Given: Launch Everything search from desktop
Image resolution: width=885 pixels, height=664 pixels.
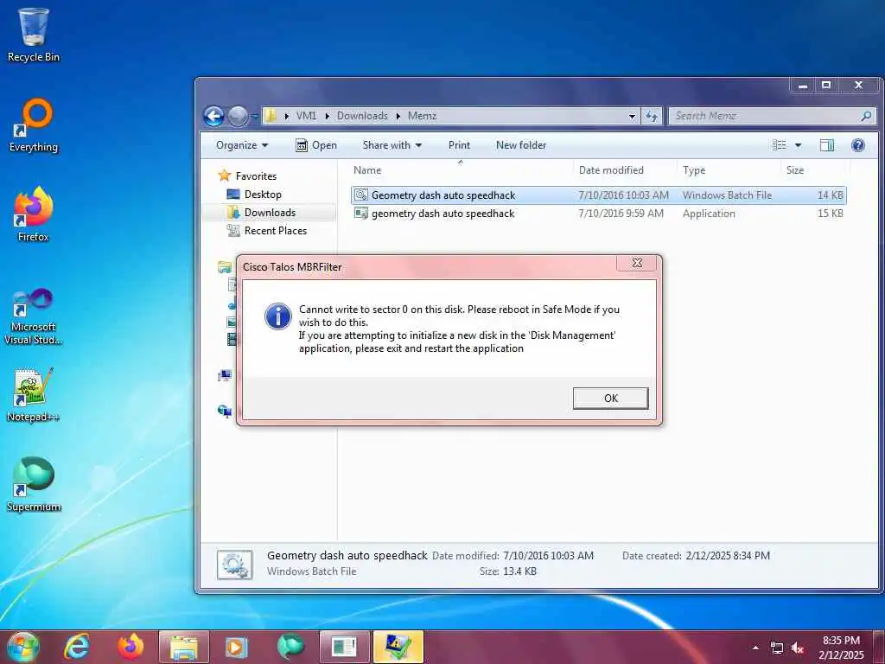Looking at the screenshot, I should point(34,125).
